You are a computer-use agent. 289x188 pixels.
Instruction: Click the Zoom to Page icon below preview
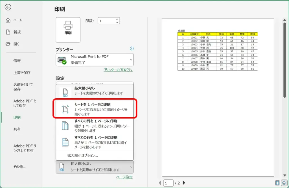[284, 183]
